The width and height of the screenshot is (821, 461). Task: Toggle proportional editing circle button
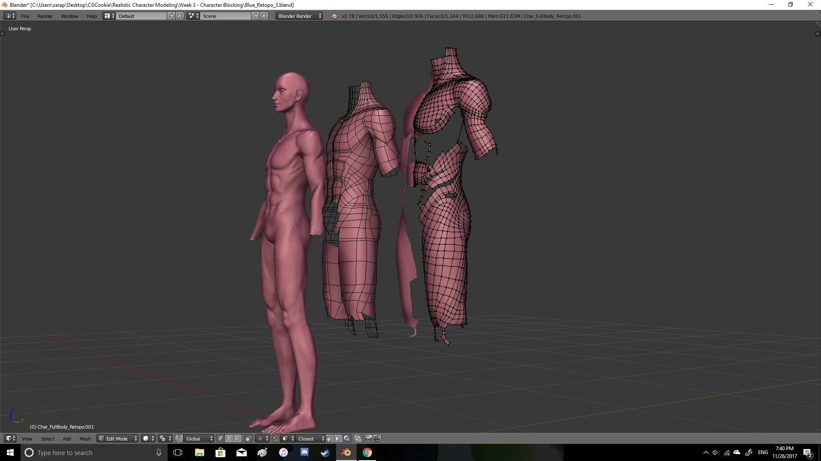(x=262, y=438)
